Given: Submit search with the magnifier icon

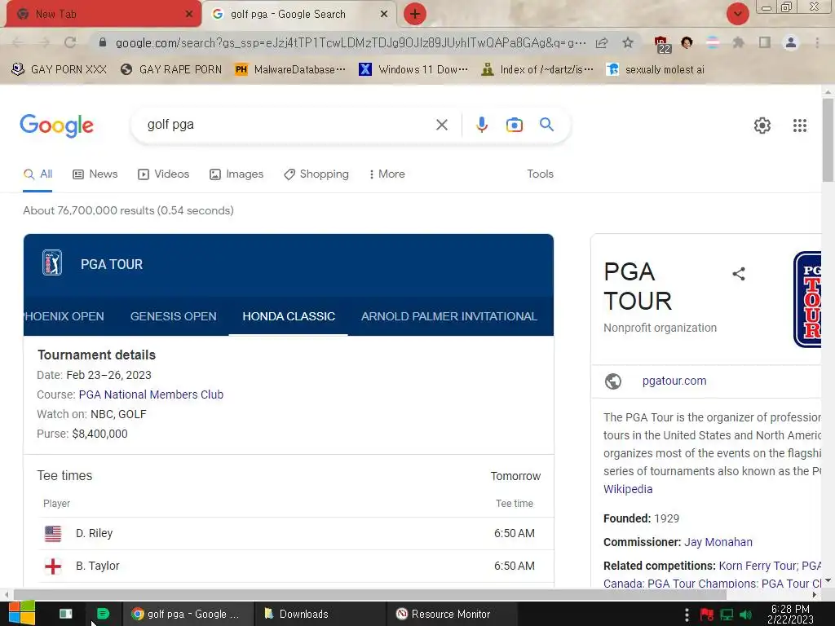Looking at the screenshot, I should click(x=546, y=125).
